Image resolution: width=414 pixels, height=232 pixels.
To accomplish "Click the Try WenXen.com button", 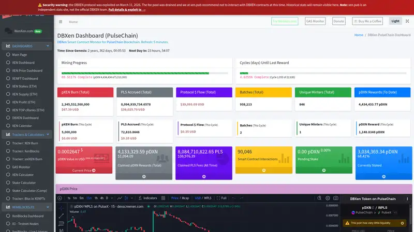I will [285, 21].
